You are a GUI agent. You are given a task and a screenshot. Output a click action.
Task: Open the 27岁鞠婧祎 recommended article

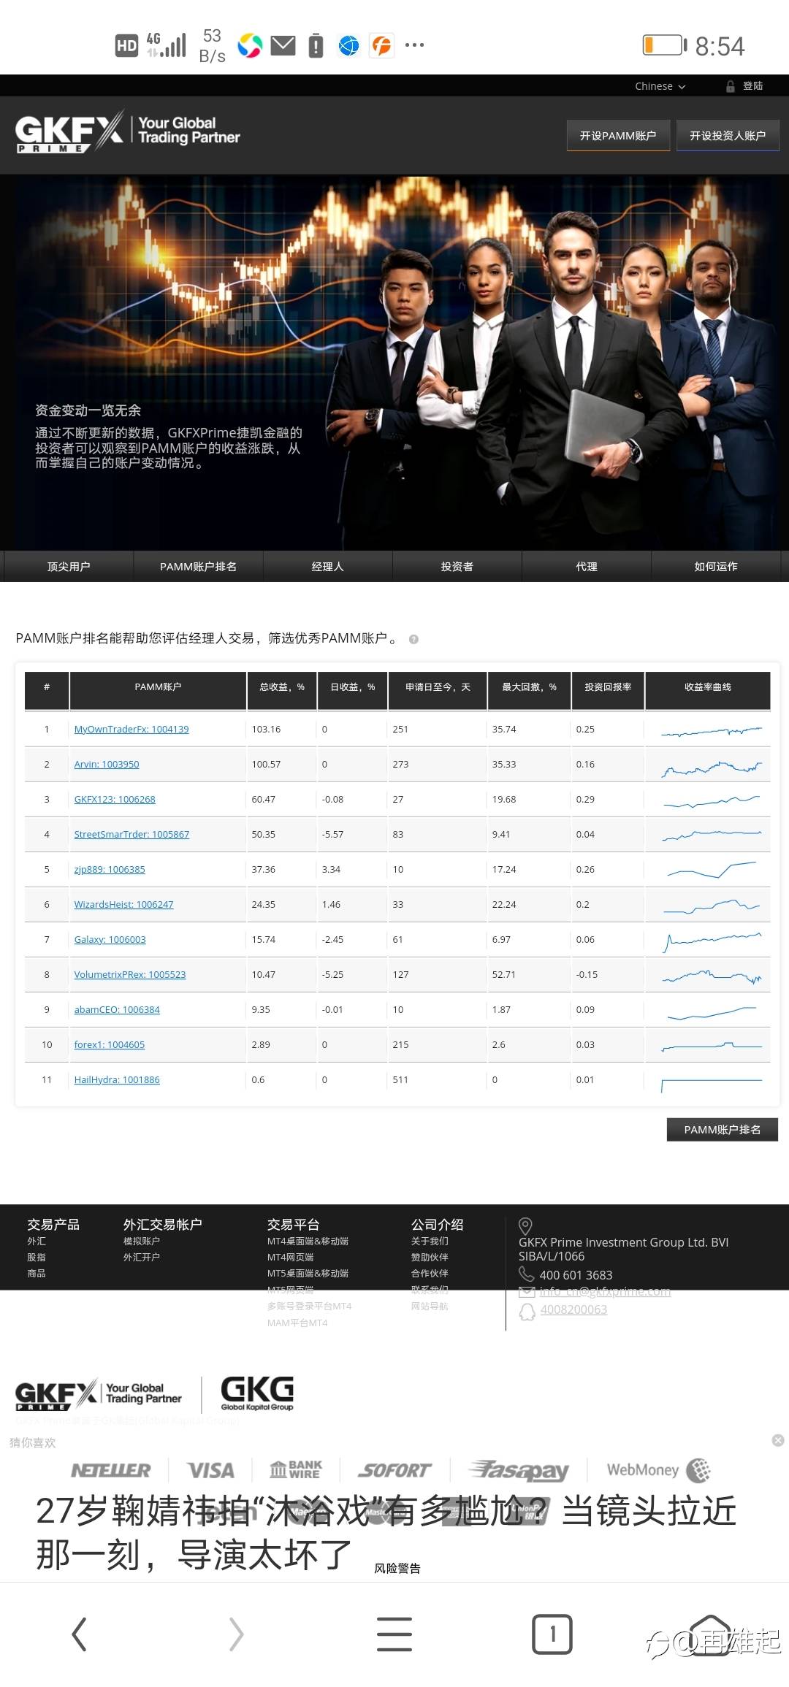pos(386,1534)
